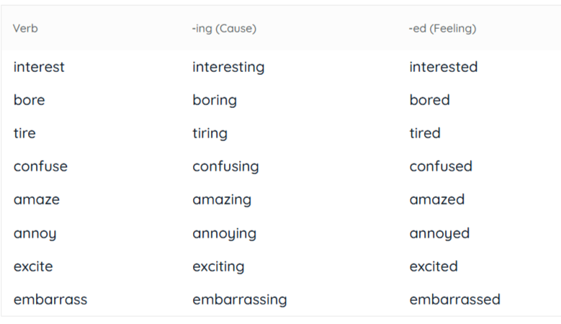561x324 pixels.
Task: Select the verb confuse
Action: [x=40, y=166]
